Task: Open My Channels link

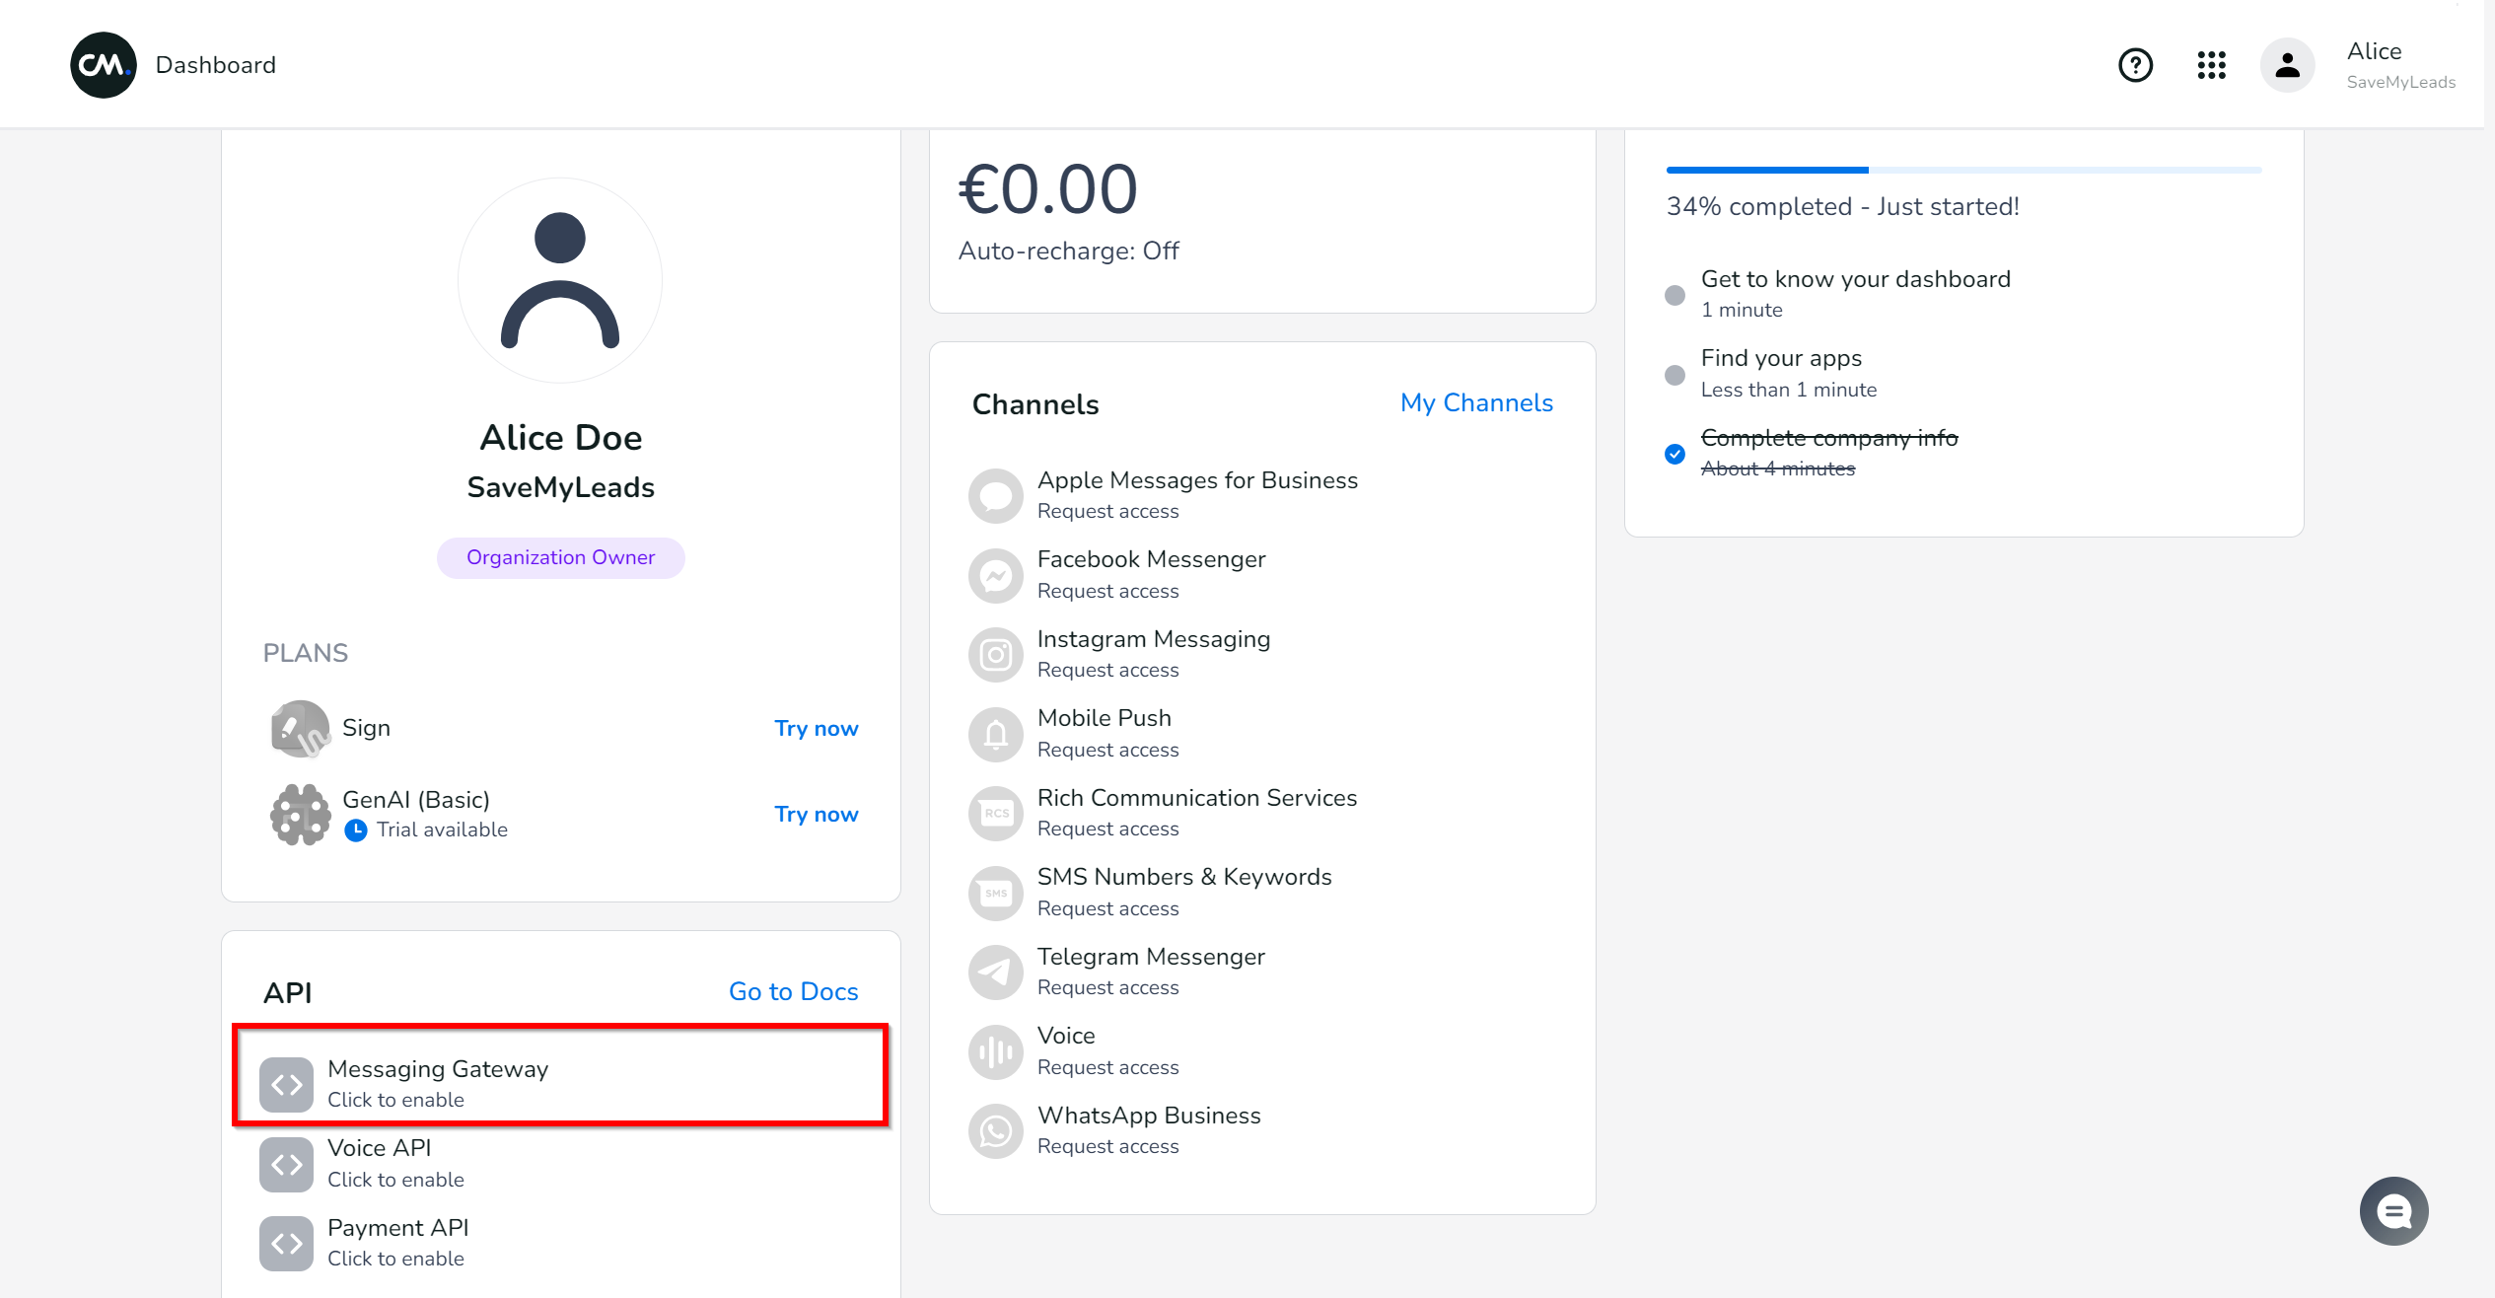Action: point(1475,403)
